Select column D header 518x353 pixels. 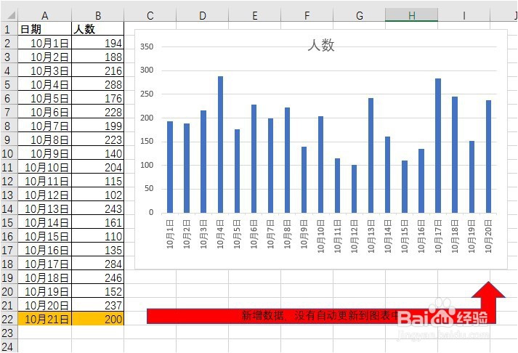(x=203, y=15)
